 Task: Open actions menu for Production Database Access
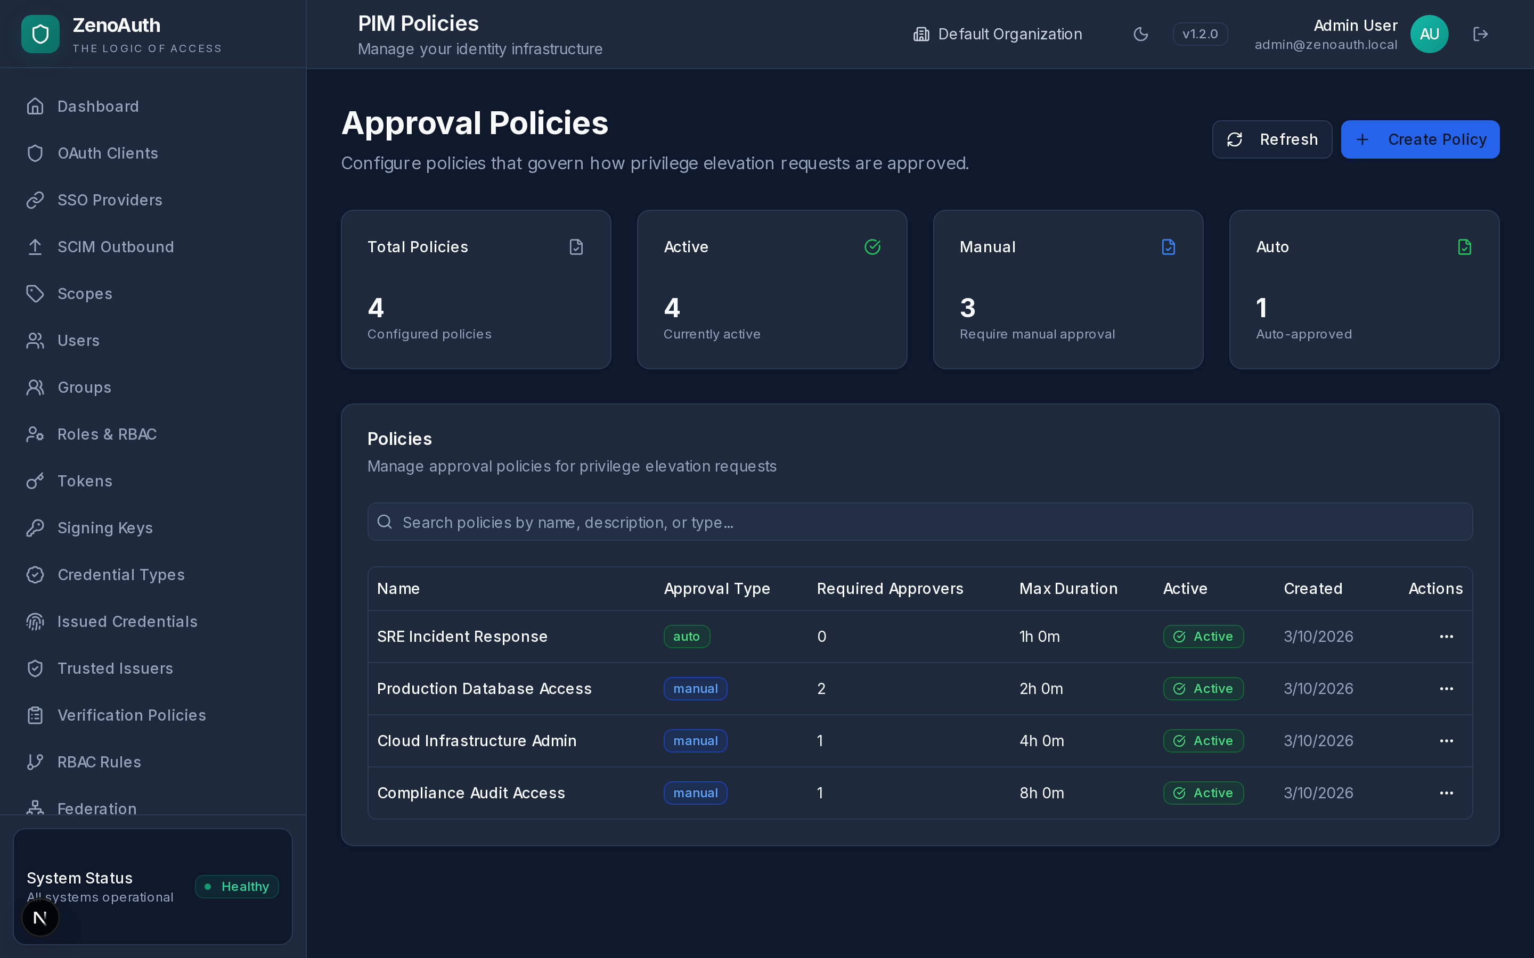point(1447,689)
